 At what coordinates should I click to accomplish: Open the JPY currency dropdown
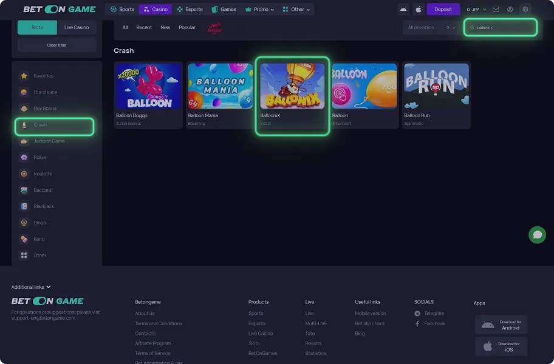pos(477,9)
